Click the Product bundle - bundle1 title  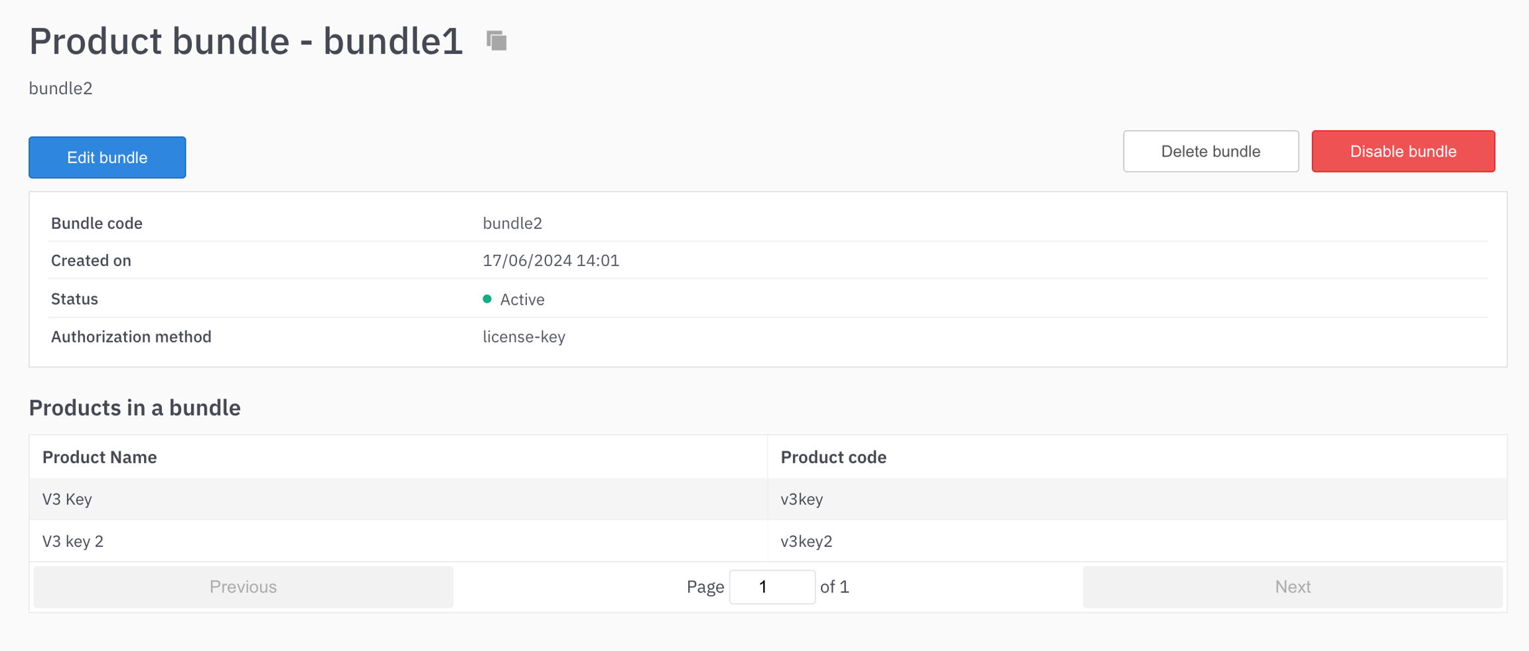pyautogui.click(x=246, y=41)
